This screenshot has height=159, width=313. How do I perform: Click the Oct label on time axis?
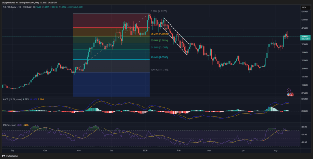coord(45,151)
